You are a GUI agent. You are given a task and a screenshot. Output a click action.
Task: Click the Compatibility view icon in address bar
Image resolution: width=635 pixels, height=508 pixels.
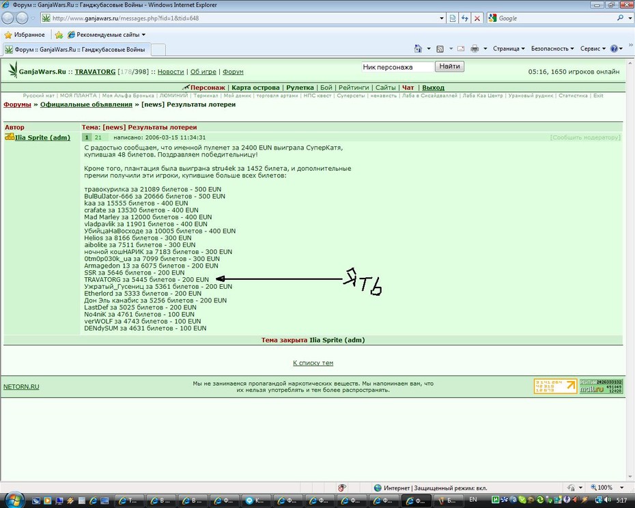[x=453, y=18]
